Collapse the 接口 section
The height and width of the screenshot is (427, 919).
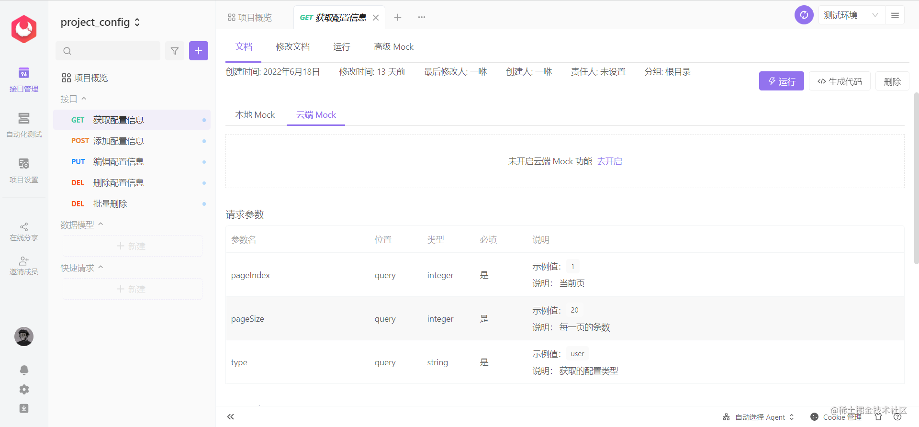pos(73,99)
